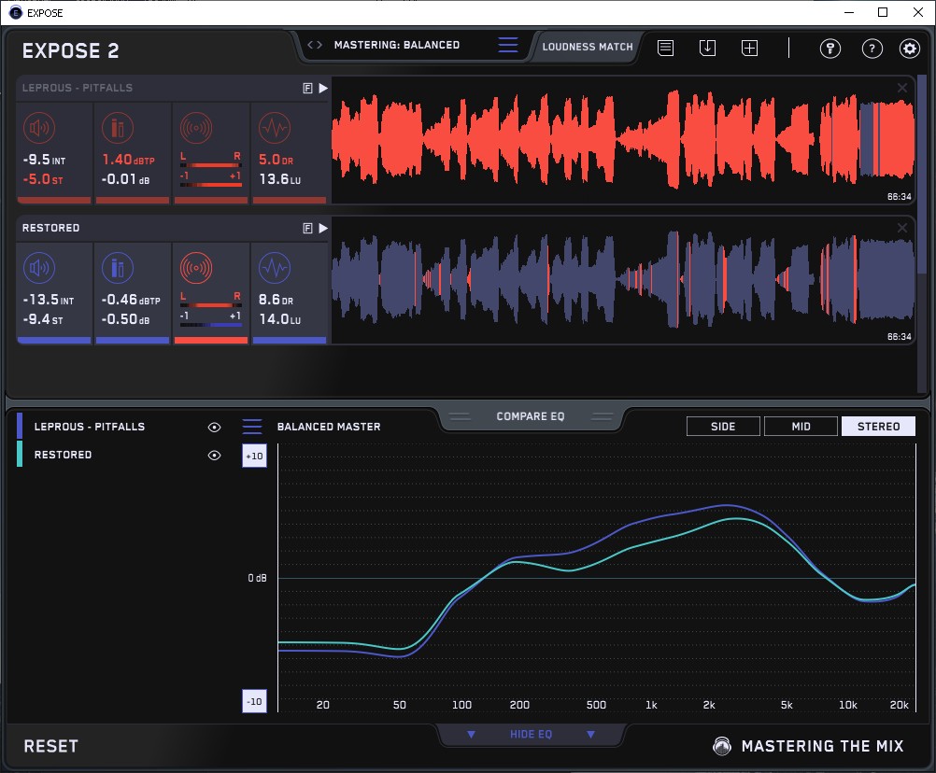Click the true peak meter icon for Restored

click(x=117, y=269)
